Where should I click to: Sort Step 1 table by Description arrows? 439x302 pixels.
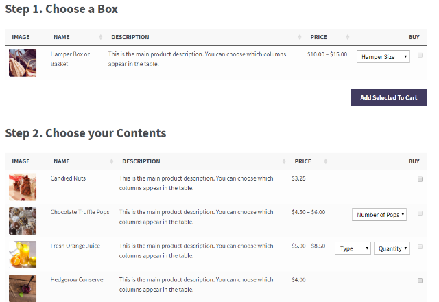coord(300,37)
